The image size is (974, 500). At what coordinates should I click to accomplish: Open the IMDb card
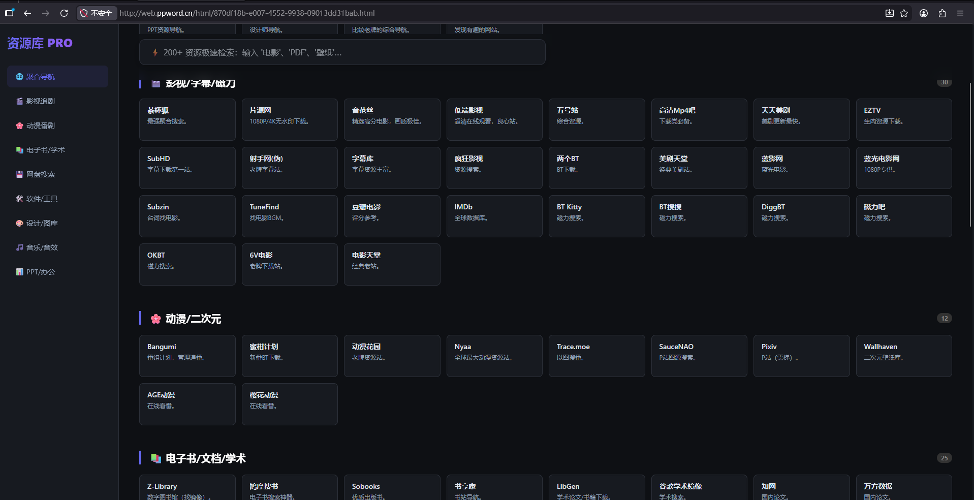tap(494, 216)
